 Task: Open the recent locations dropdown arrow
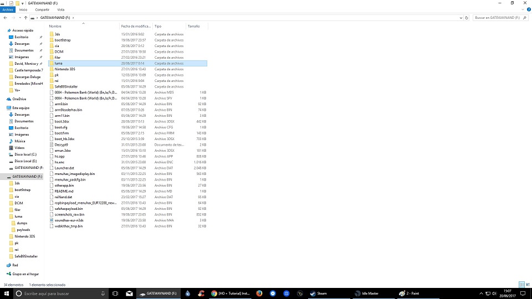[x=20, y=18]
